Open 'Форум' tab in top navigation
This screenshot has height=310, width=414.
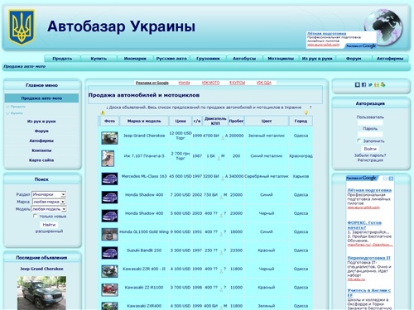[354, 59]
